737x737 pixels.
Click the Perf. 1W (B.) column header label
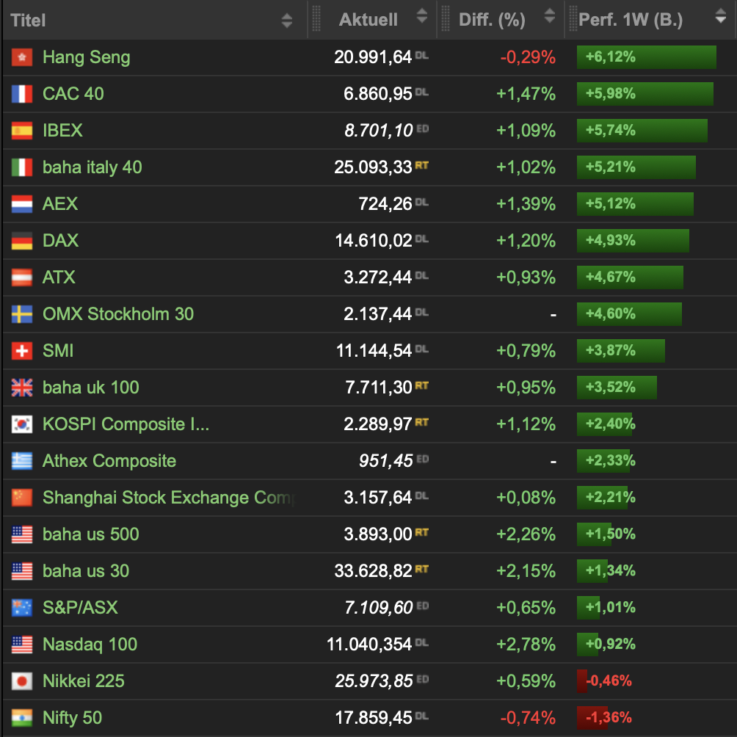click(631, 20)
